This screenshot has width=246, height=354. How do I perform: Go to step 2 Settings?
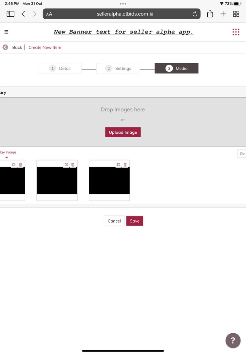(118, 68)
